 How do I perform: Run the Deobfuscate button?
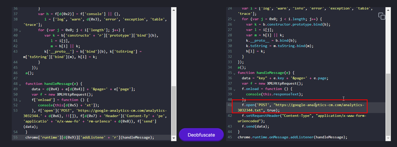pos(201,135)
